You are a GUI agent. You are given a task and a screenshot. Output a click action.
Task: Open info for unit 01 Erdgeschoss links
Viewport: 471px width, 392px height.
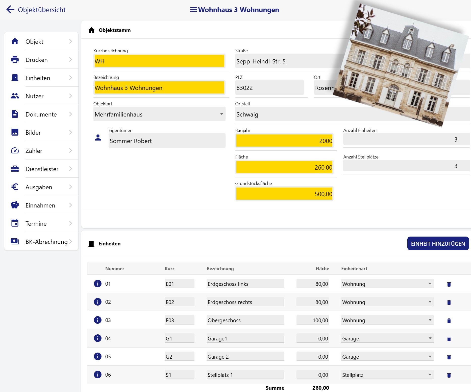click(x=98, y=284)
